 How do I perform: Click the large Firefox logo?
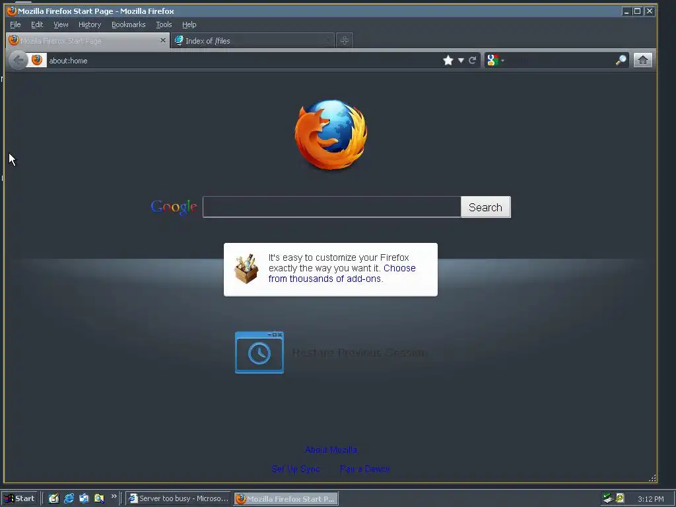point(331,135)
